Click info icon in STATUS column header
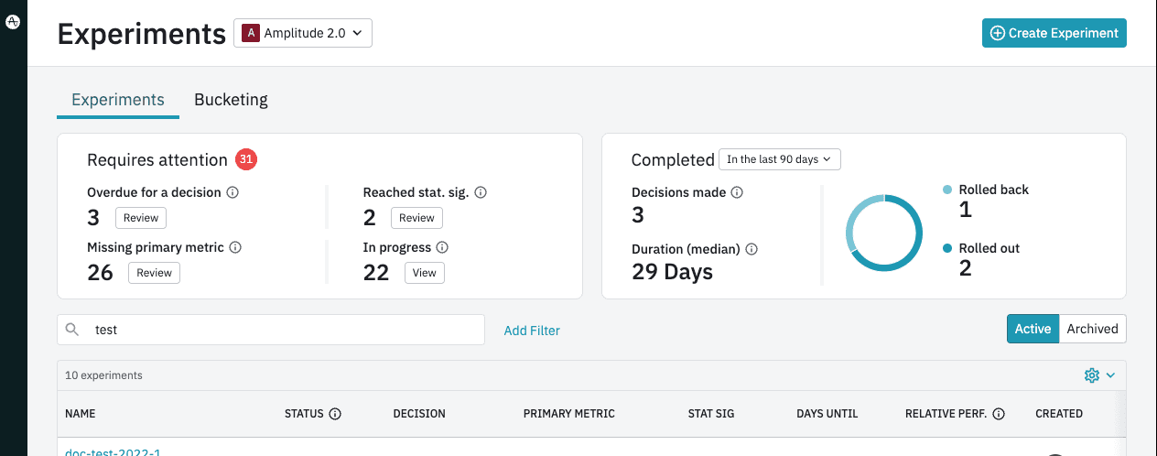1157x456 pixels. (x=335, y=414)
